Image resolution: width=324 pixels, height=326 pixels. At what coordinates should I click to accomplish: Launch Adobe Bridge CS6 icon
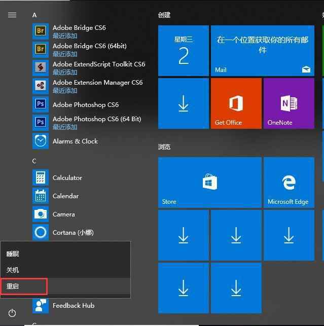point(41,31)
